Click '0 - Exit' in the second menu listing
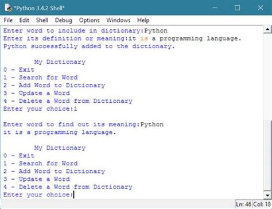This screenshot has width=272, height=209. coord(19,156)
